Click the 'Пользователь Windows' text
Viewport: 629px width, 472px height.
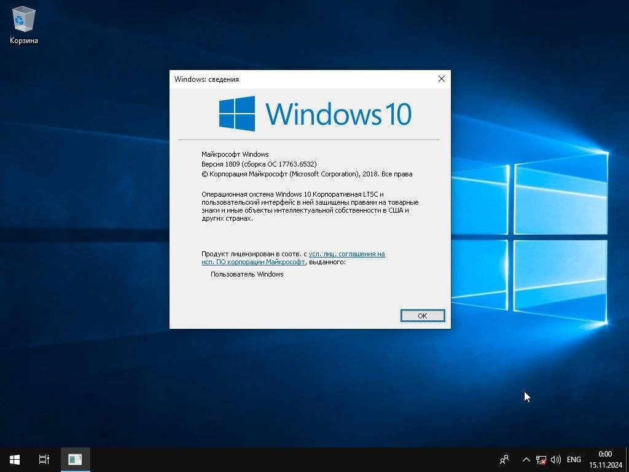[x=247, y=275]
